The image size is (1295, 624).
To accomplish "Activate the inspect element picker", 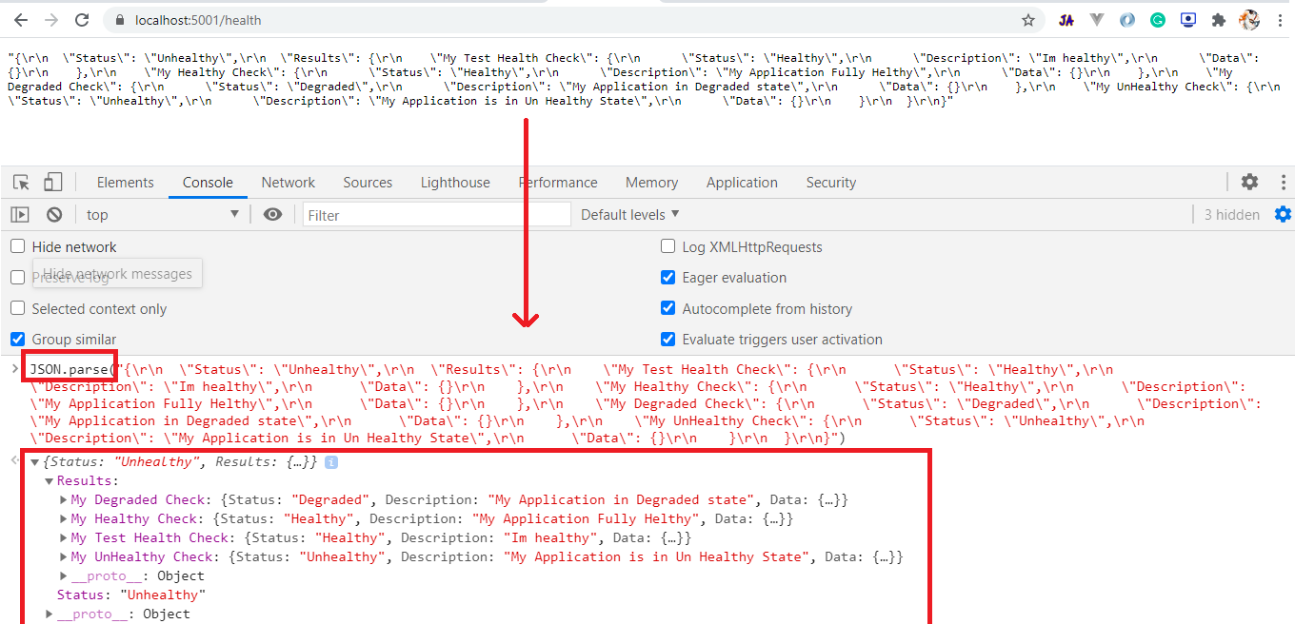I will (x=21, y=183).
